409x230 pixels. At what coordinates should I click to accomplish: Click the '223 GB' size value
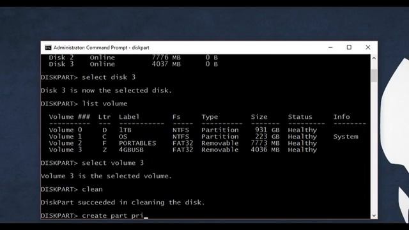[x=267, y=137]
